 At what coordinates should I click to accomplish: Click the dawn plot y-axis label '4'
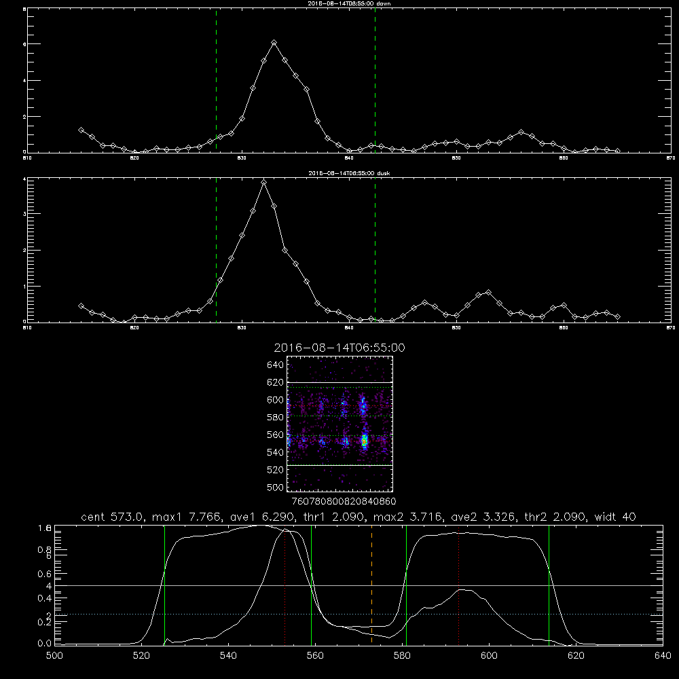click(x=24, y=81)
